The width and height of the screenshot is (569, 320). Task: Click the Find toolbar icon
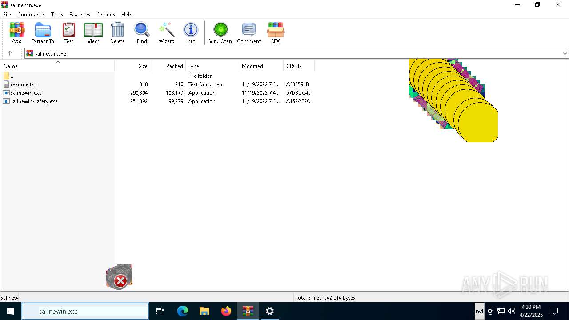142,33
